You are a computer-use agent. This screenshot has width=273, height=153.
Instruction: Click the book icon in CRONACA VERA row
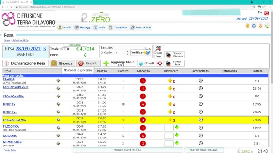(58, 96)
